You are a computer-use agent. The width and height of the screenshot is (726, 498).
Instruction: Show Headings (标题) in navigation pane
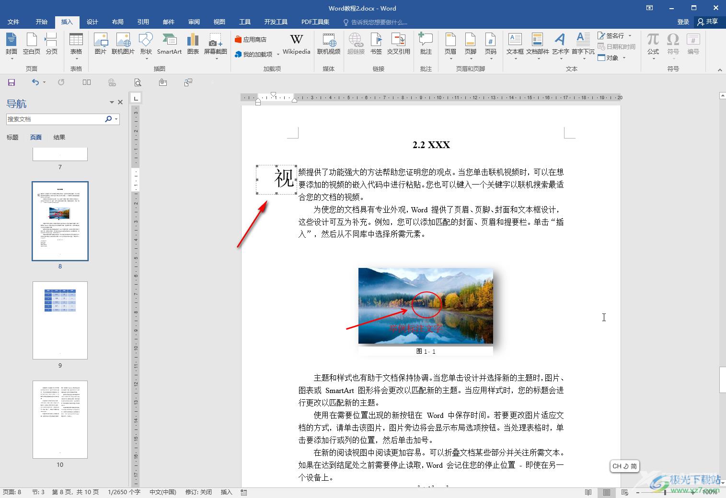[12, 138]
